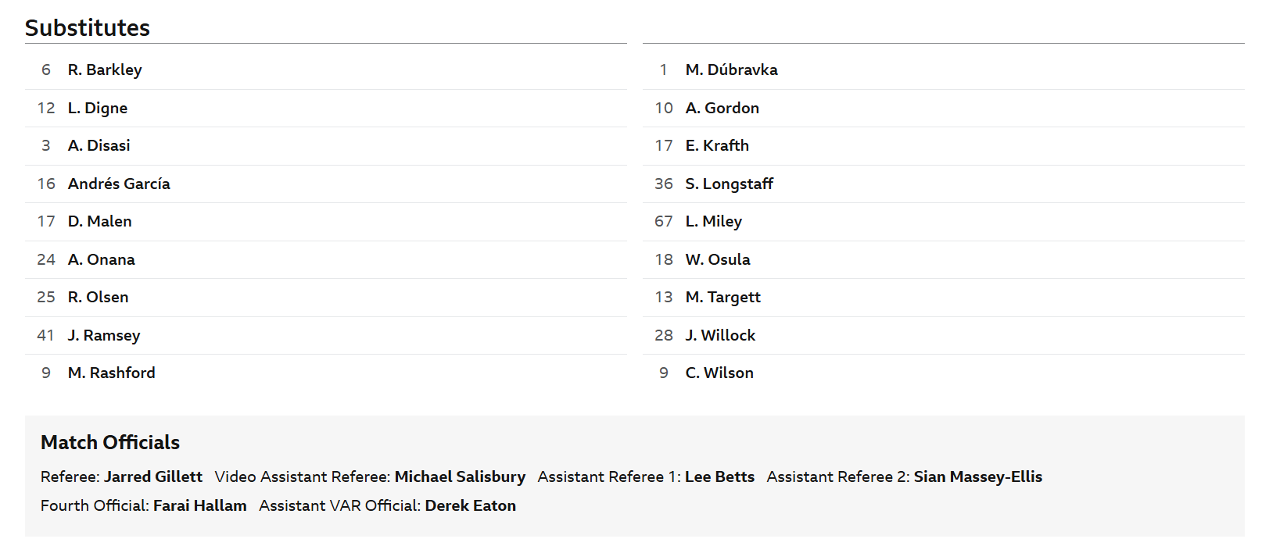The image size is (1262, 546).
Task: Select R. Olsen entry
Action: coord(99,297)
